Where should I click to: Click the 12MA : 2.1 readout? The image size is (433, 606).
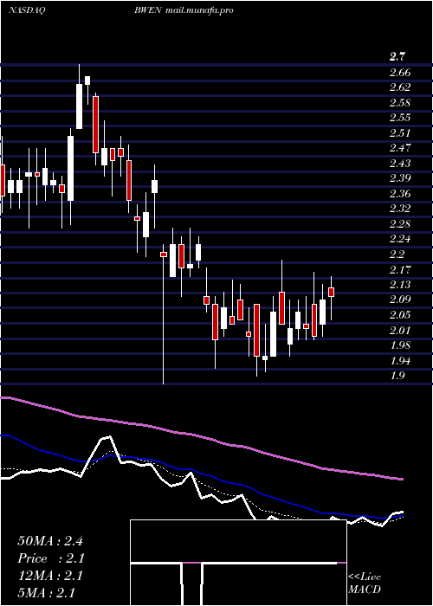click(50, 576)
